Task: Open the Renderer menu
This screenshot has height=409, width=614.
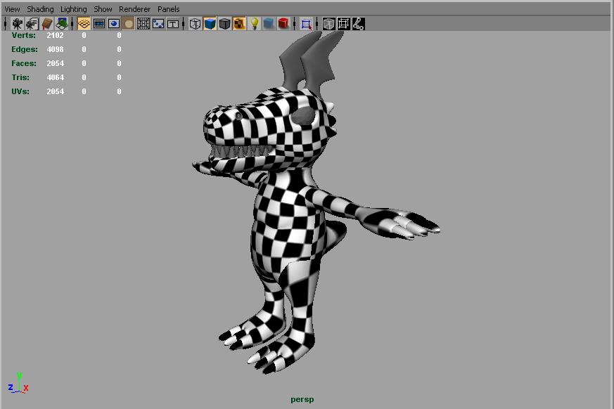Action: click(x=135, y=9)
